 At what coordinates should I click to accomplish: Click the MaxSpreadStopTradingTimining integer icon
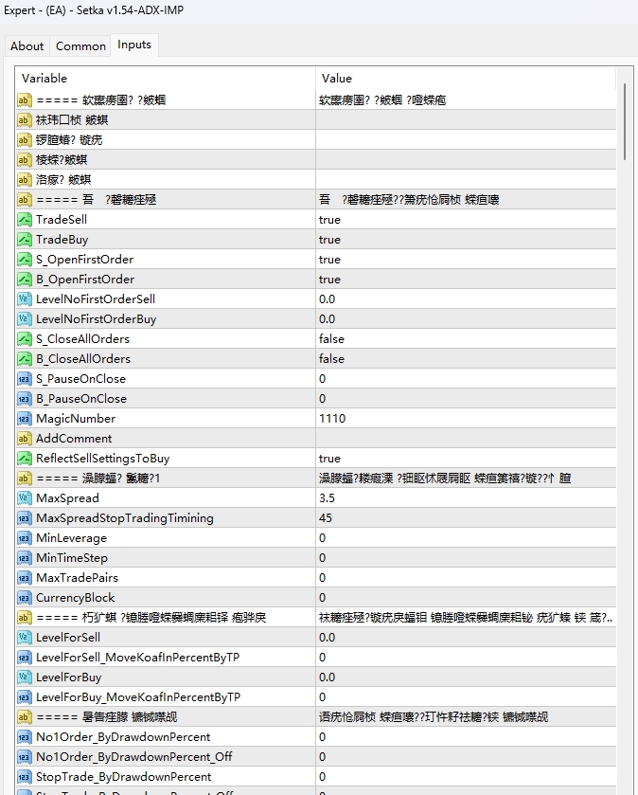[x=25, y=518]
